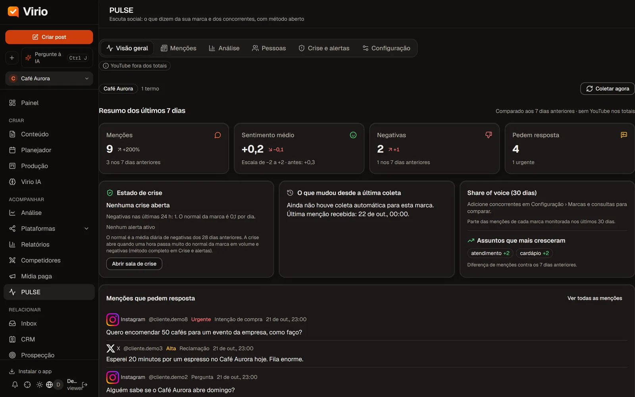Click the crosshair focus icon in sidebar footer
The width and height of the screenshot is (635, 397).
click(x=27, y=385)
